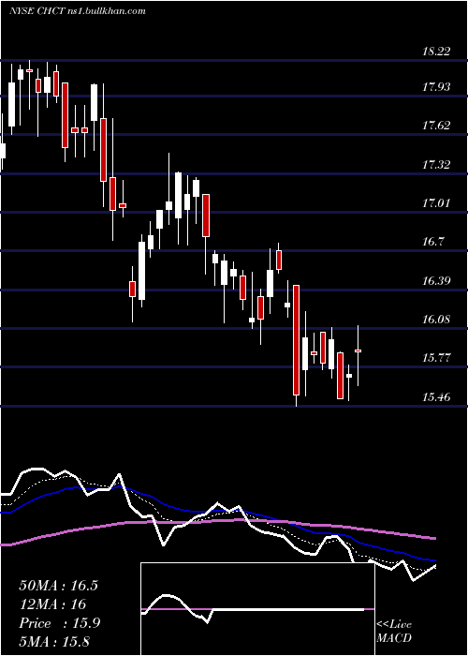Click the 12MA : 16 readout
Screen dimensions: 468x656
(x=52, y=604)
